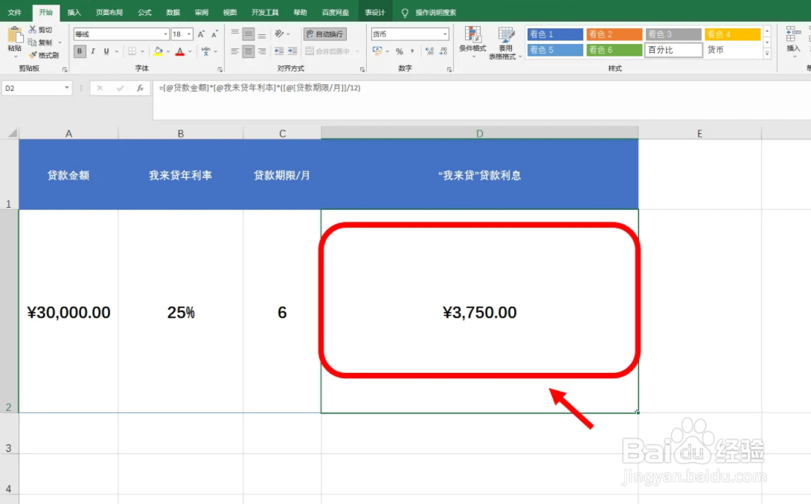
Task: Select cell with 25% interest rate
Action: tap(181, 312)
